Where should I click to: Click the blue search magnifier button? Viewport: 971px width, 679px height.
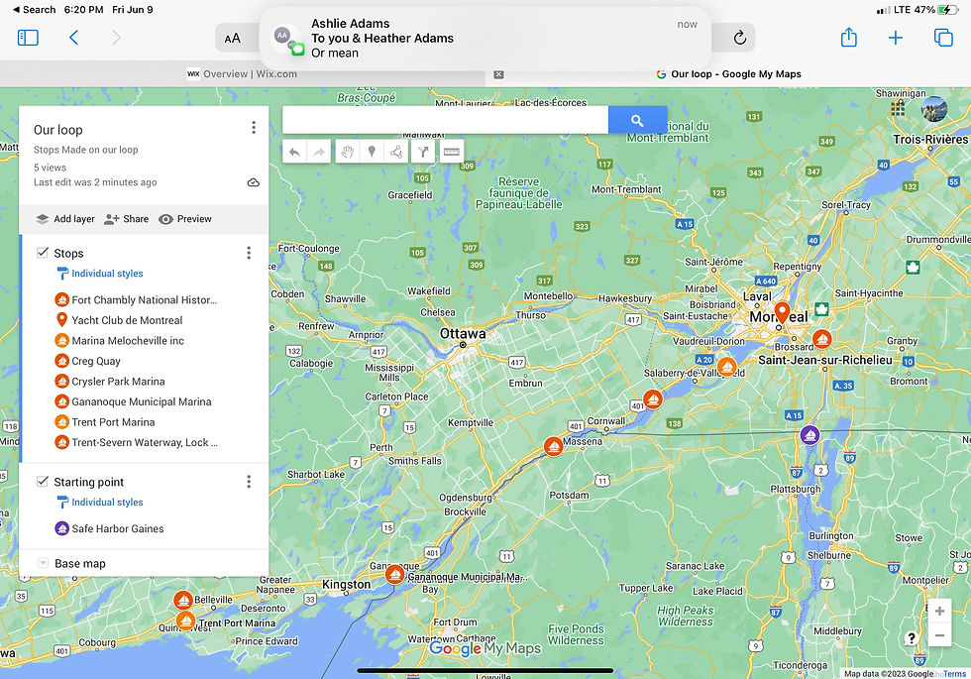(x=637, y=120)
